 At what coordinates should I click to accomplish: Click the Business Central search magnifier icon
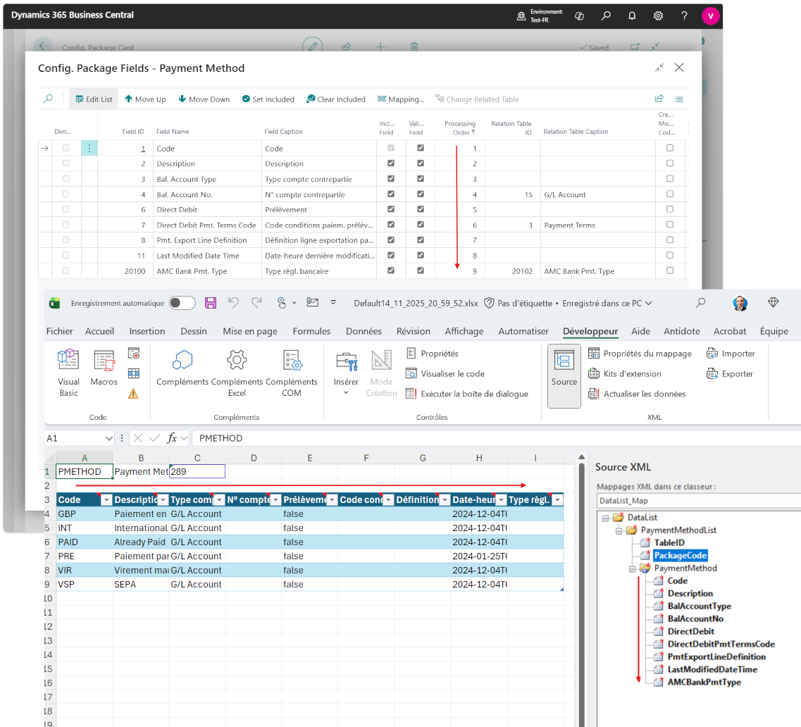click(x=606, y=15)
